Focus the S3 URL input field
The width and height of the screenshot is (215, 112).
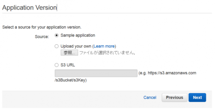pos(96,73)
